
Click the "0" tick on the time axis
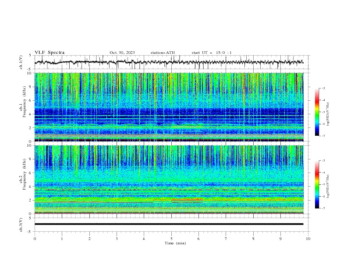point(35,239)
